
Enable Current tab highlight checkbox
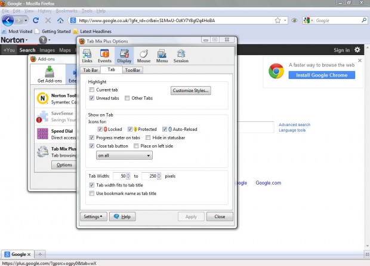91,90
